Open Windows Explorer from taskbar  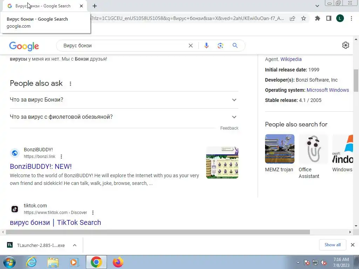[x=53, y=262]
